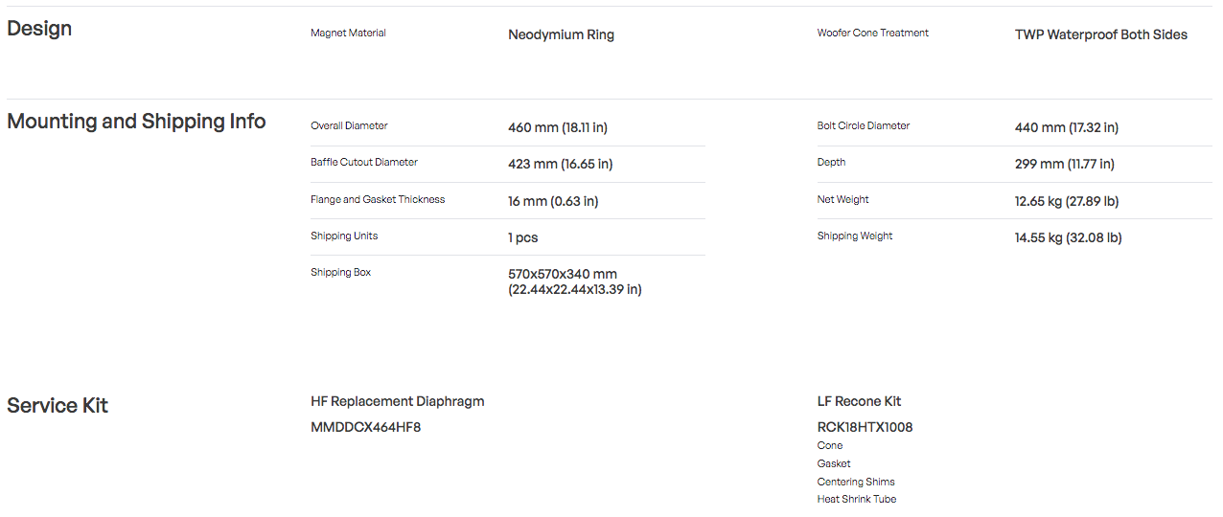Click the Neodymium Ring magnet material value
The height and width of the screenshot is (517, 1223).
point(561,34)
